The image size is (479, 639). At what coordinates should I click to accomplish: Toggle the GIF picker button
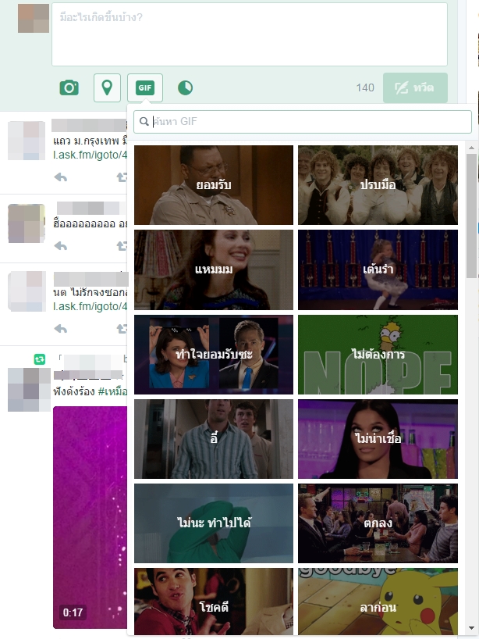tap(145, 87)
